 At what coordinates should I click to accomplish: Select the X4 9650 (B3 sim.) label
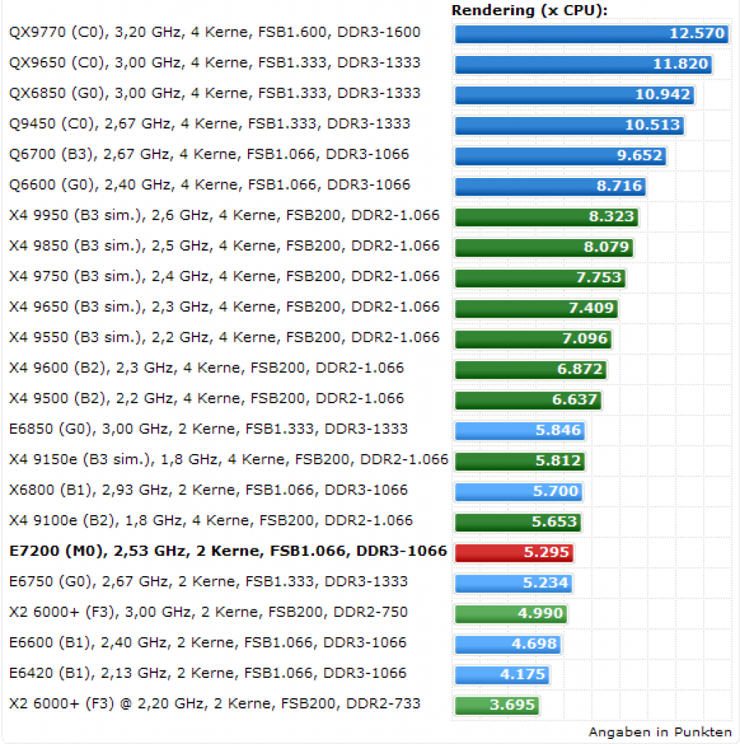pos(225,307)
